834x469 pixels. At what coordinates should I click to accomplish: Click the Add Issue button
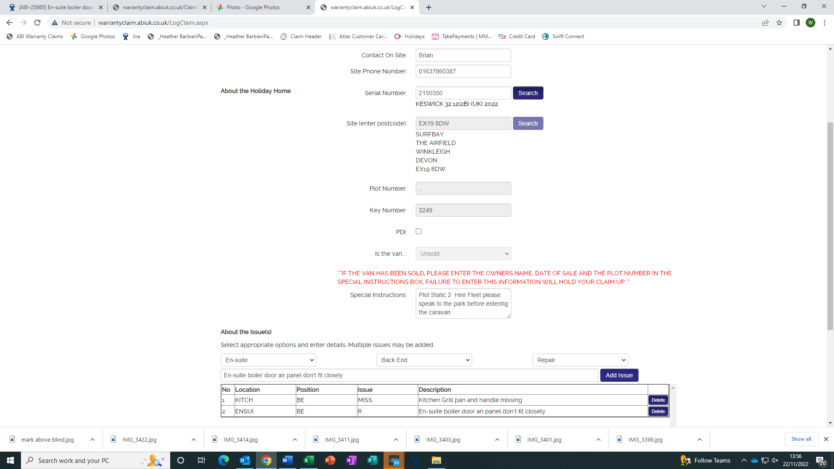[x=619, y=375]
